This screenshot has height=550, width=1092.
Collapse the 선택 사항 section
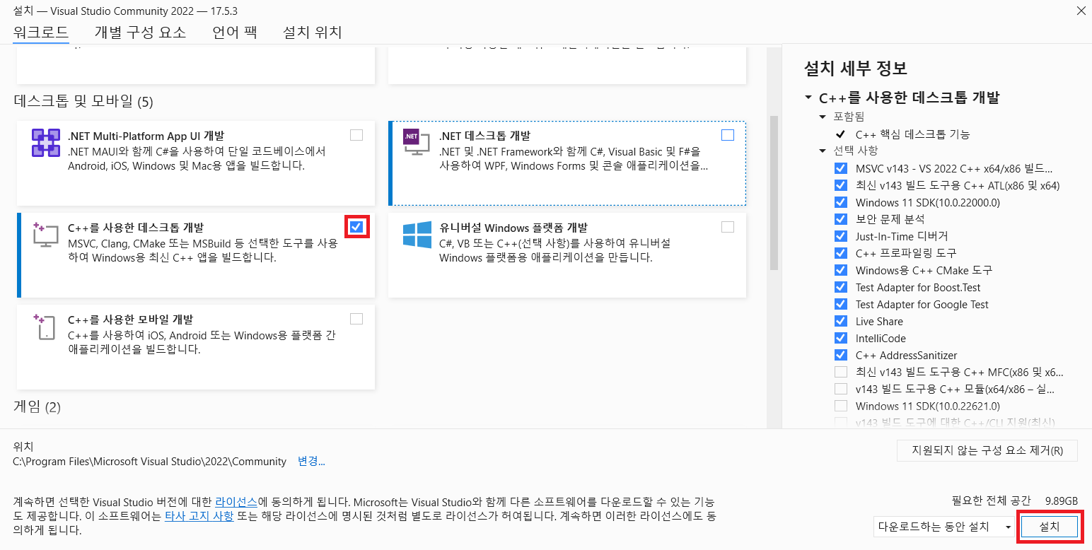(x=823, y=151)
